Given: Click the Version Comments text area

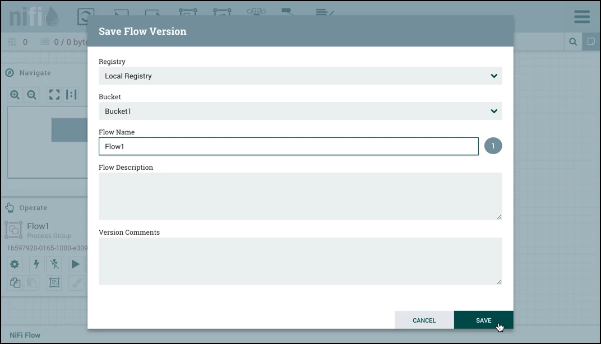Looking at the screenshot, I should click(x=300, y=261).
